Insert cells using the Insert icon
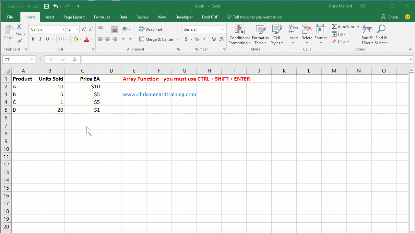Image resolution: width=415 pixels, height=233 pixels. (293, 30)
